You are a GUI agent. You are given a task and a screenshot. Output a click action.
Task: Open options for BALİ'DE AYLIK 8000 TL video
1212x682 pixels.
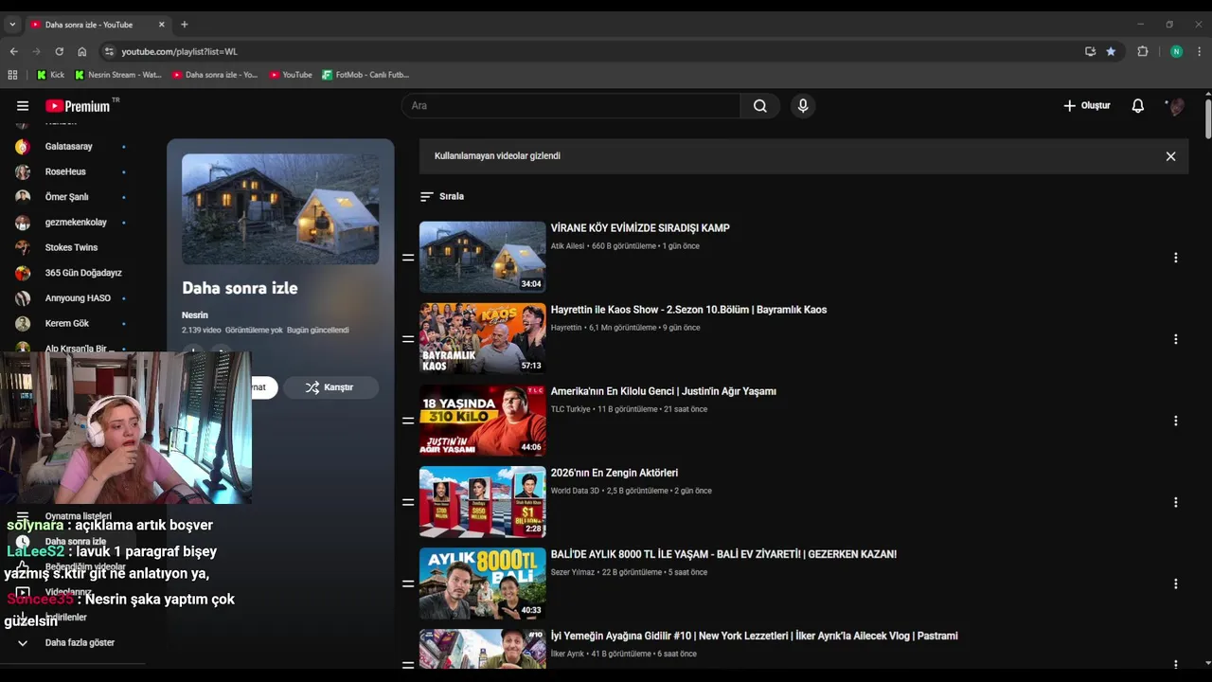1175,583
